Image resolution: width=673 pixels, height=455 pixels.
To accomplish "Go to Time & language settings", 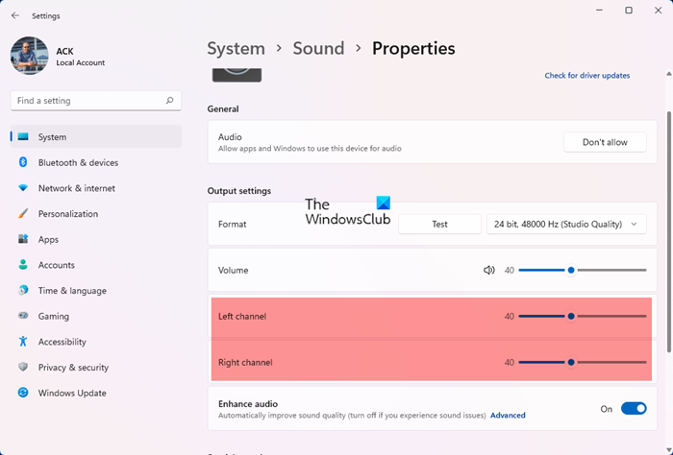I will pyautogui.click(x=72, y=291).
